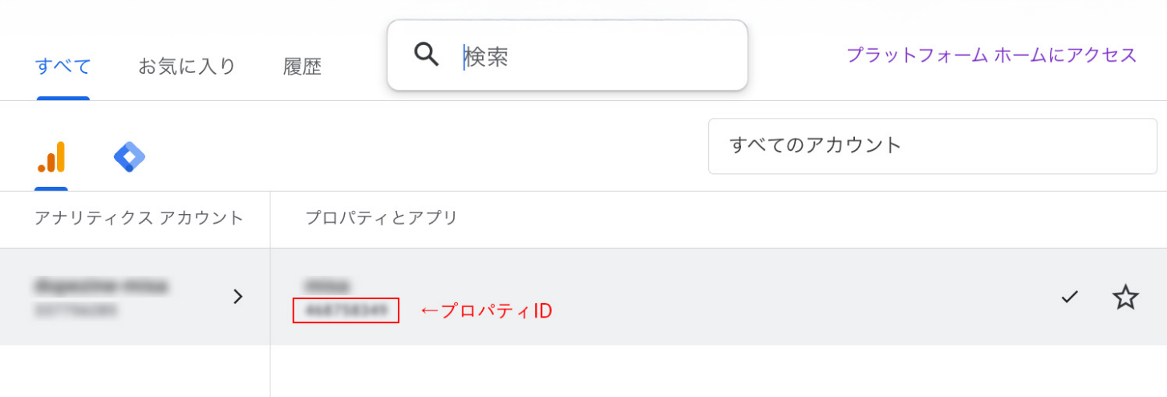The height and width of the screenshot is (397, 1167).
Task: Expand the account row chevron arrow
Action: (x=237, y=297)
